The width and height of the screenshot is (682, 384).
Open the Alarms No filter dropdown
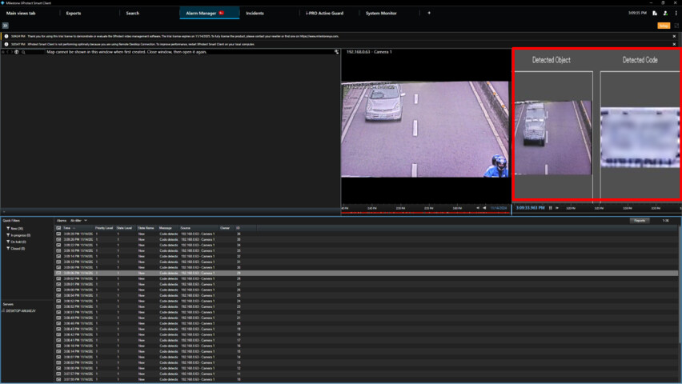click(x=78, y=220)
